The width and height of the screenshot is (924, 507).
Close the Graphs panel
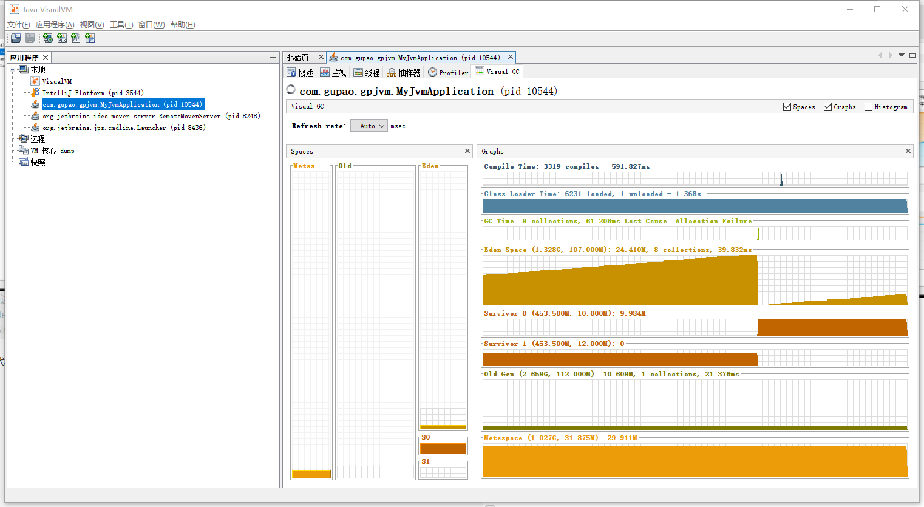coord(908,151)
